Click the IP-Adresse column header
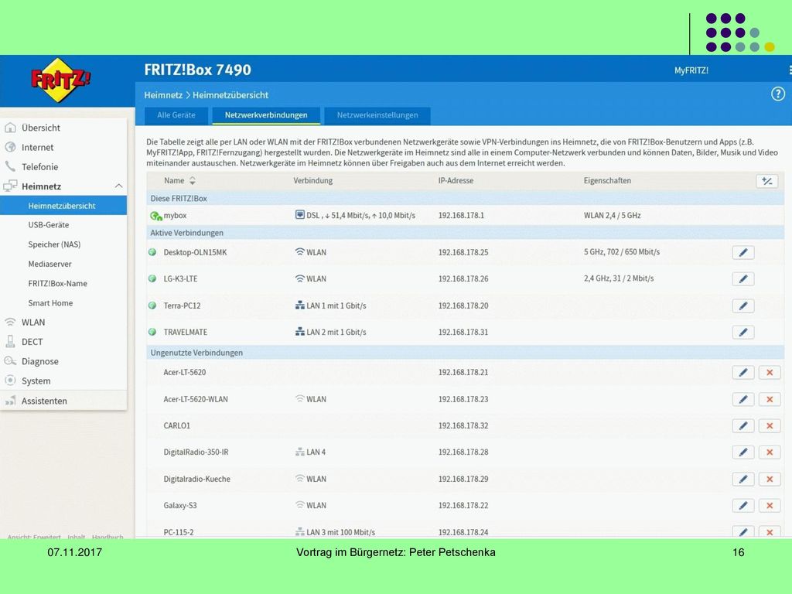This screenshot has width=792, height=594. pos(456,180)
